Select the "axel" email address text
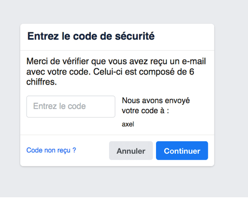The height and width of the screenshot is (207, 248). pos(128,124)
